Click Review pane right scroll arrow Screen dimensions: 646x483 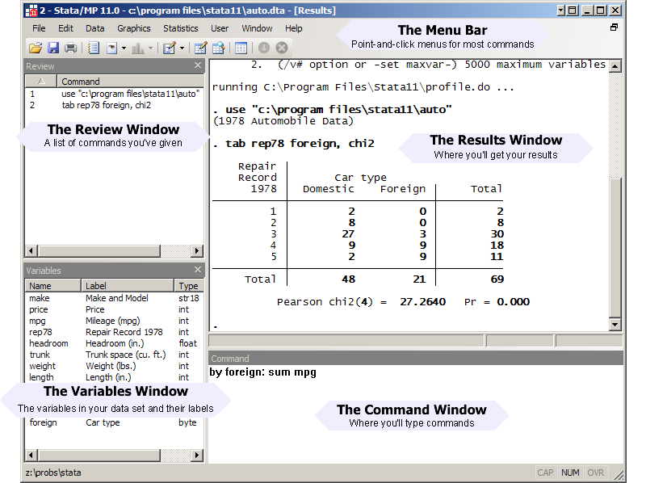click(197, 250)
